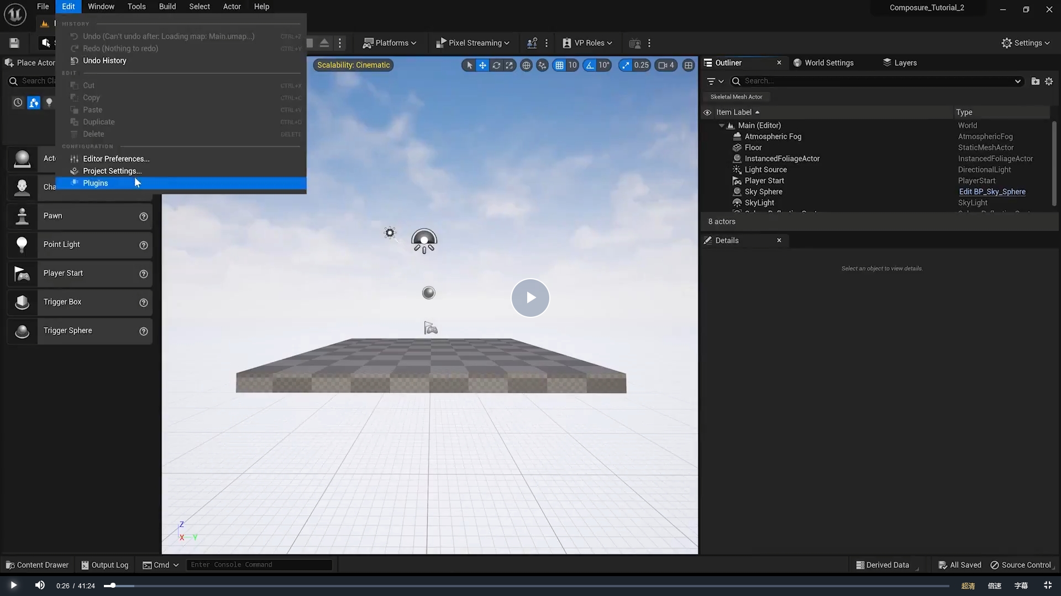Open help for Trigger Sphere actor
This screenshot has width=1061, height=596.
(x=144, y=331)
